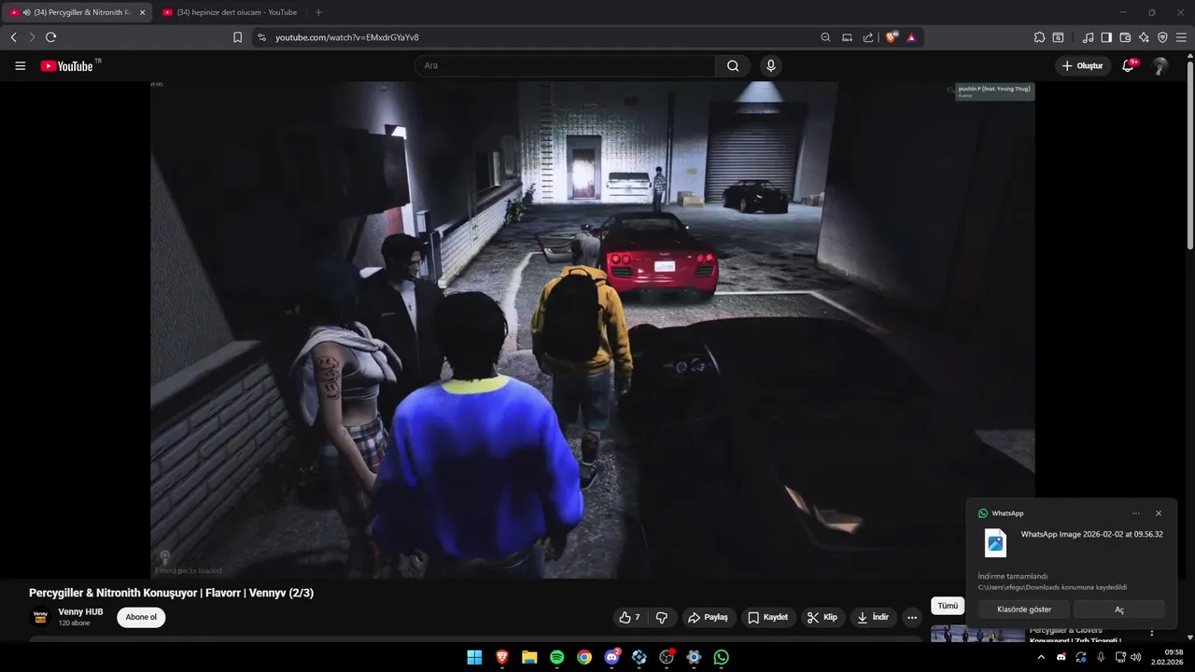Click the video player area to pause
Viewport: 1195px width, 672px height.
coord(592,329)
